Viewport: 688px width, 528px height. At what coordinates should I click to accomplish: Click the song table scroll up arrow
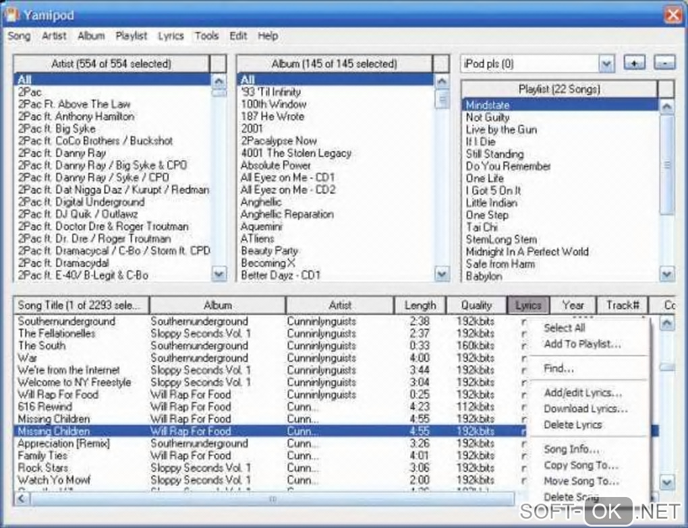pyautogui.click(x=667, y=323)
